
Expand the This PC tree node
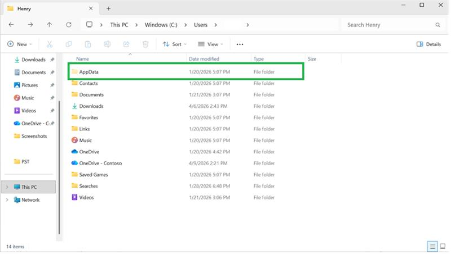pos(7,187)
